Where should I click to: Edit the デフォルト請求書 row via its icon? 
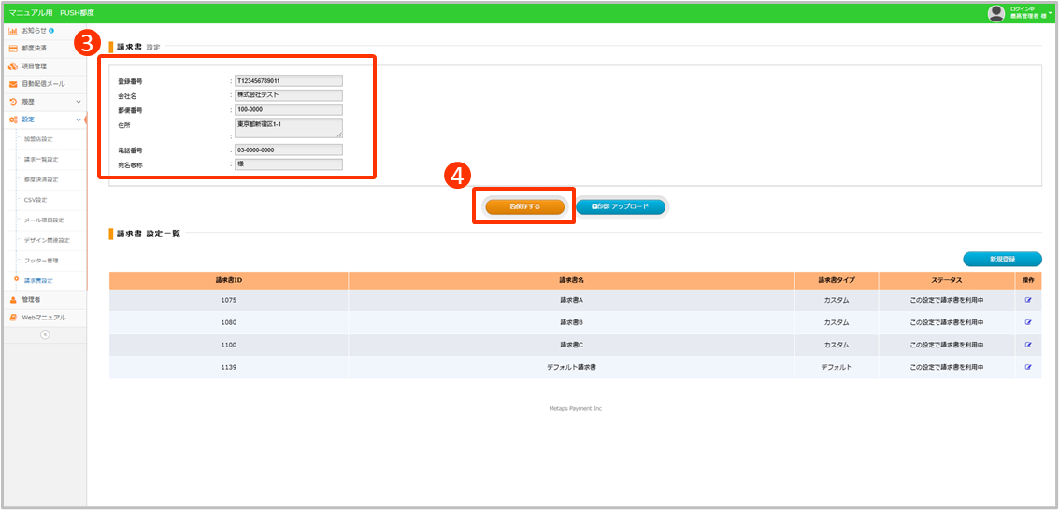point(1028,367)
